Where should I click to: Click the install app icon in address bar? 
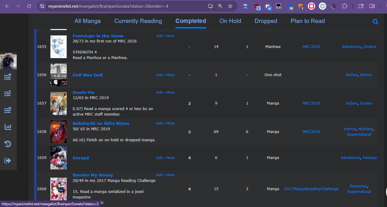click(x=210, y=6)
